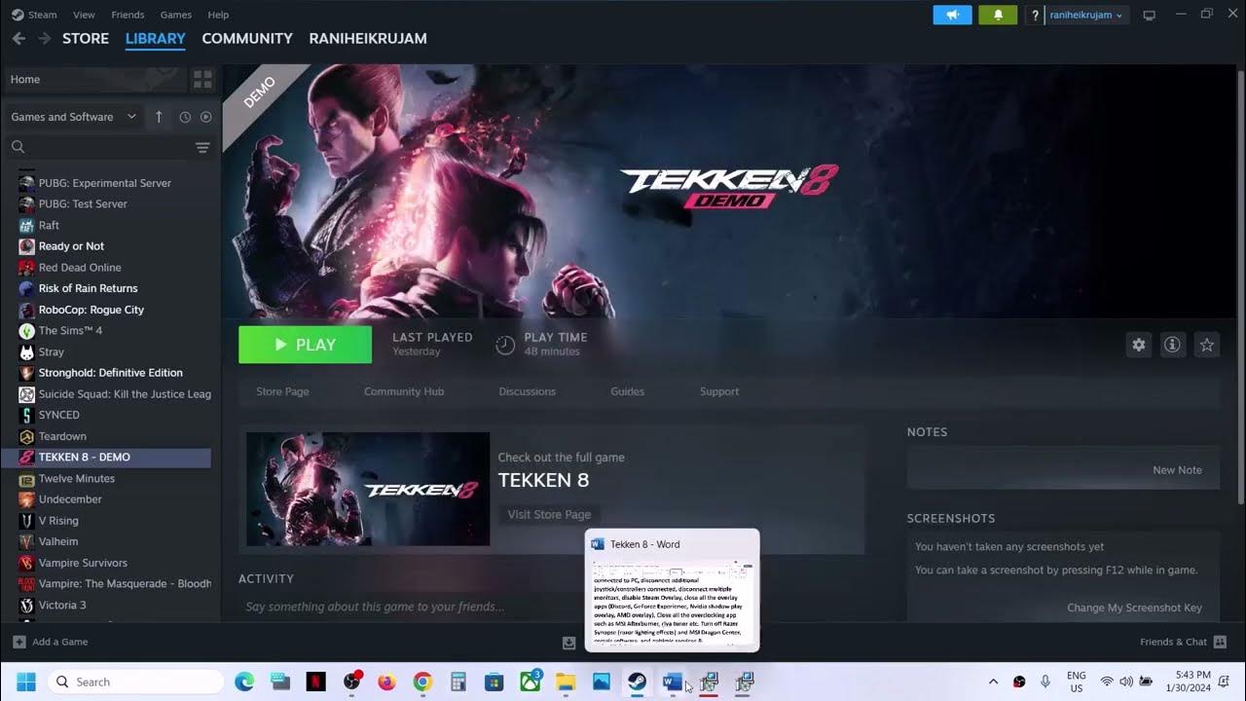Open Microsoft Edge from taskbar
This screenshot has height=701, width=1246.
point(244,682)
